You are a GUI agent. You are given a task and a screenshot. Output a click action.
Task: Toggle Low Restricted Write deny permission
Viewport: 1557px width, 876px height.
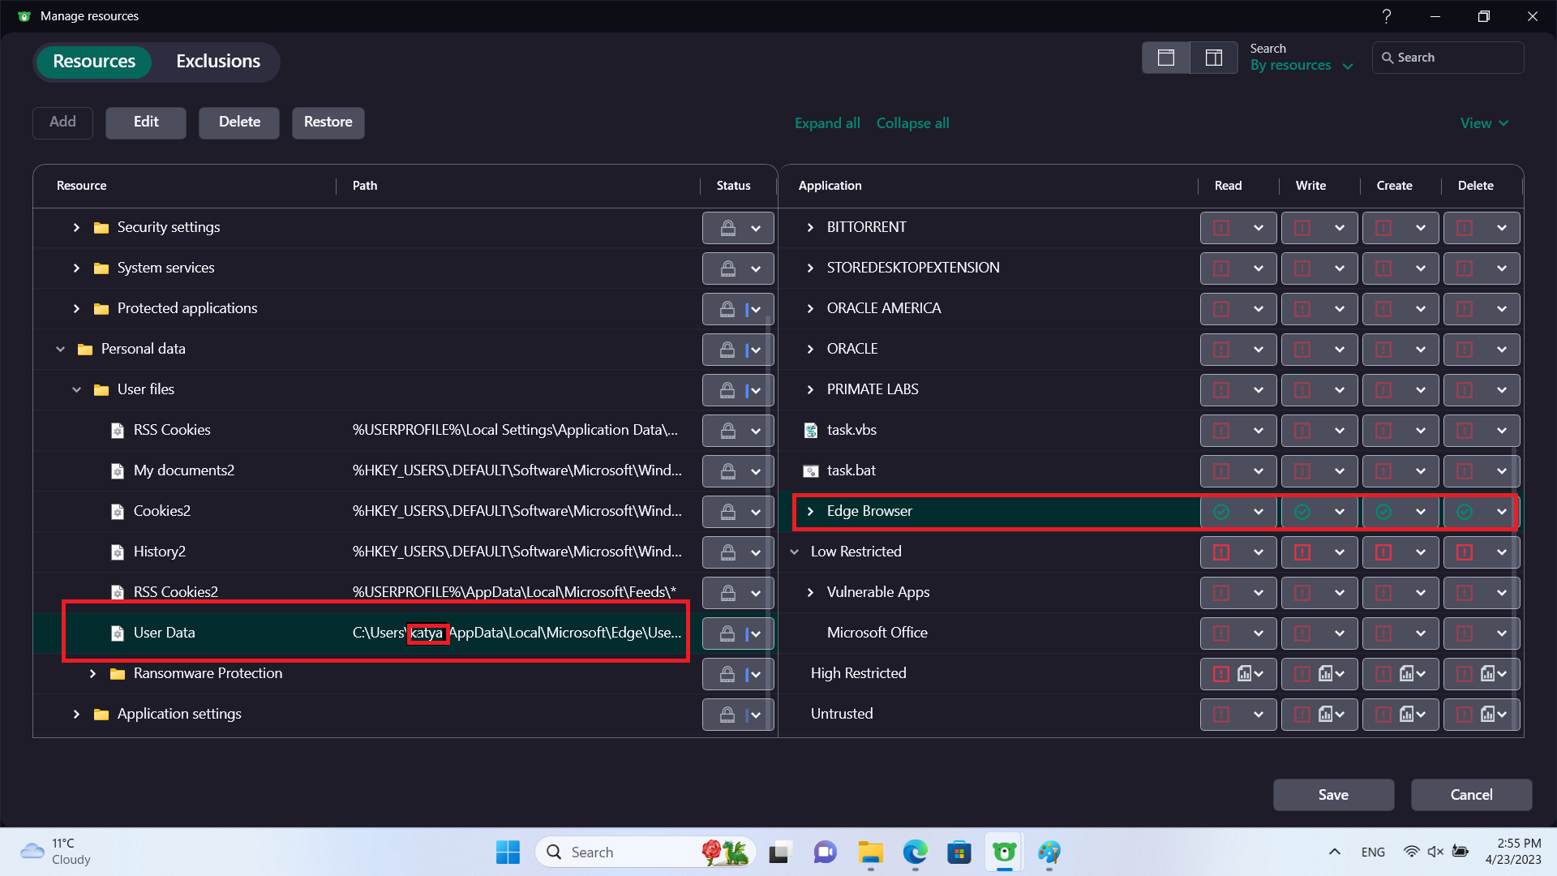pyautogui.click(x=1302, y=552)
